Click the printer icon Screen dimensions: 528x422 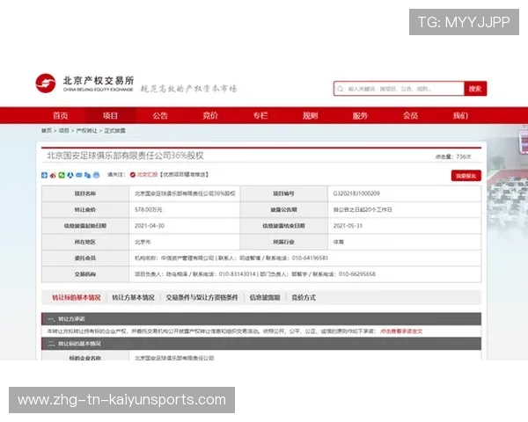click(x=96, y=175)
